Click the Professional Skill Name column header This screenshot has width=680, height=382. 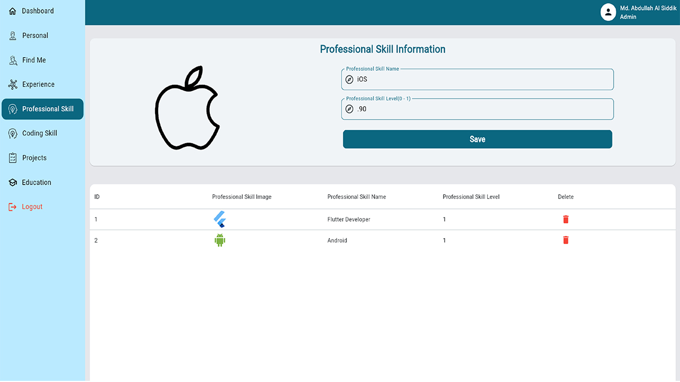pos(356,197)
